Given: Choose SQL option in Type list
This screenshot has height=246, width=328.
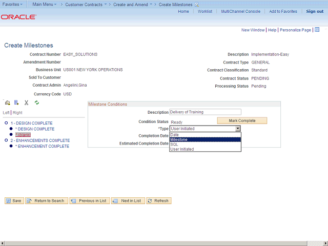Looking at the screenshot, I should point(205,145).
